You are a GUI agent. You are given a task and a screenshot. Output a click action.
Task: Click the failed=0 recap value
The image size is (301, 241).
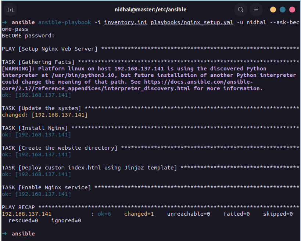coord(236,213)
